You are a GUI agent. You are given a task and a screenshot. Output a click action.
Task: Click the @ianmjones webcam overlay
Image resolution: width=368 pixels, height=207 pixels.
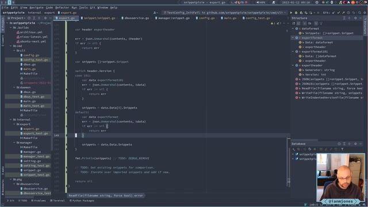tap(340, 178)
